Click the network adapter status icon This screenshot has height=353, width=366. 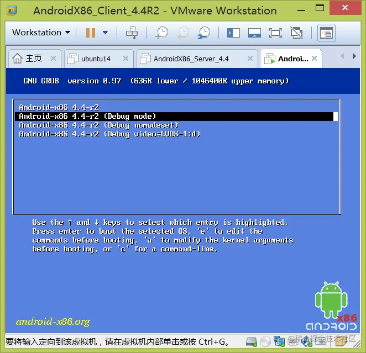coord(279,341)
